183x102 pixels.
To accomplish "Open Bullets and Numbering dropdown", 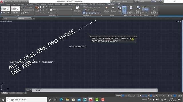I will pos(92,7).
